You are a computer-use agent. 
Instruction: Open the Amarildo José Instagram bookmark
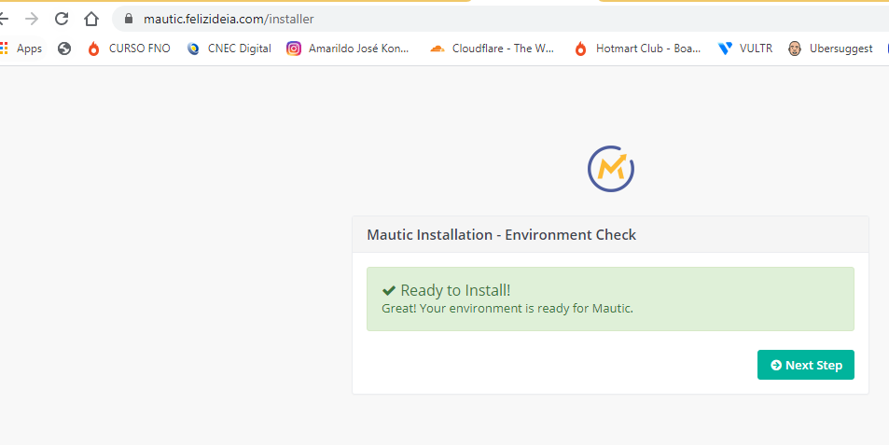pos(348,49)
